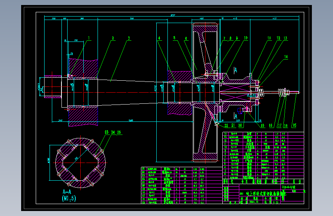Select the 1560 dimension below the shaft

tap(131, 121)
